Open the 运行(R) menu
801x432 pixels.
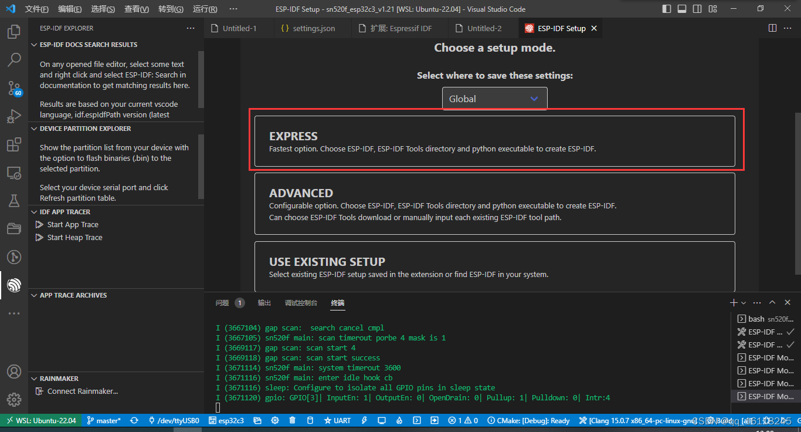pyautogui.click(x=205, y=9)
